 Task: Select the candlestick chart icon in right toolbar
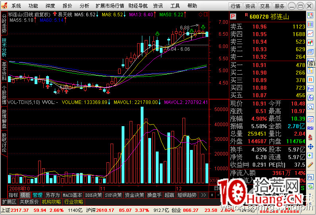(x=310, y=42)
